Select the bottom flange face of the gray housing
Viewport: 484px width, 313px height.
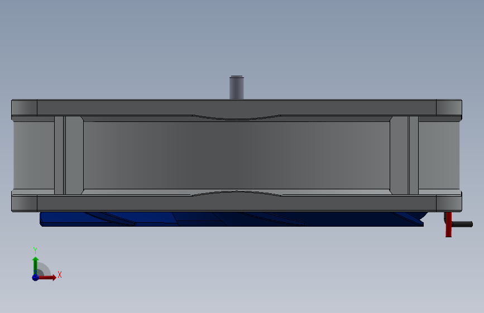pyautogui.click(x=237, y=204)
